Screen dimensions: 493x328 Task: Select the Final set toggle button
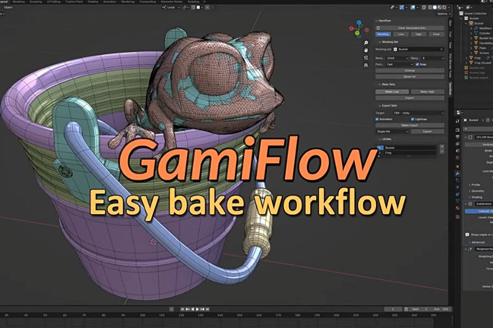pyautogui.click(x=436, y=34)
